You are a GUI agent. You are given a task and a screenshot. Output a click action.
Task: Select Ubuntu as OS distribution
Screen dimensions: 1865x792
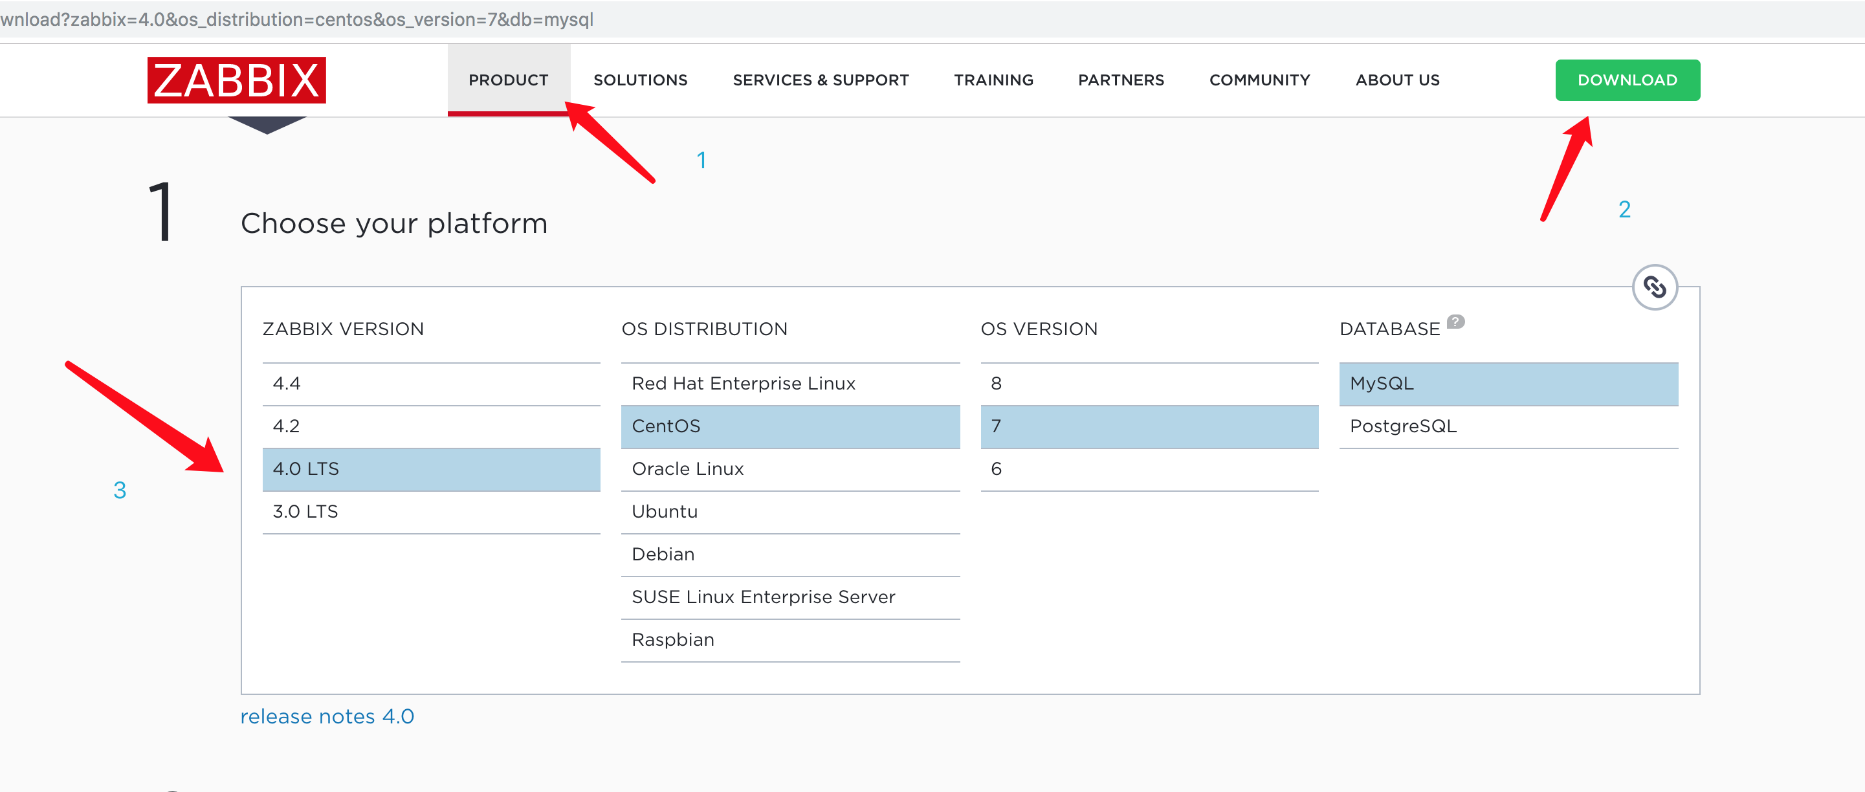tap(790, 512)
